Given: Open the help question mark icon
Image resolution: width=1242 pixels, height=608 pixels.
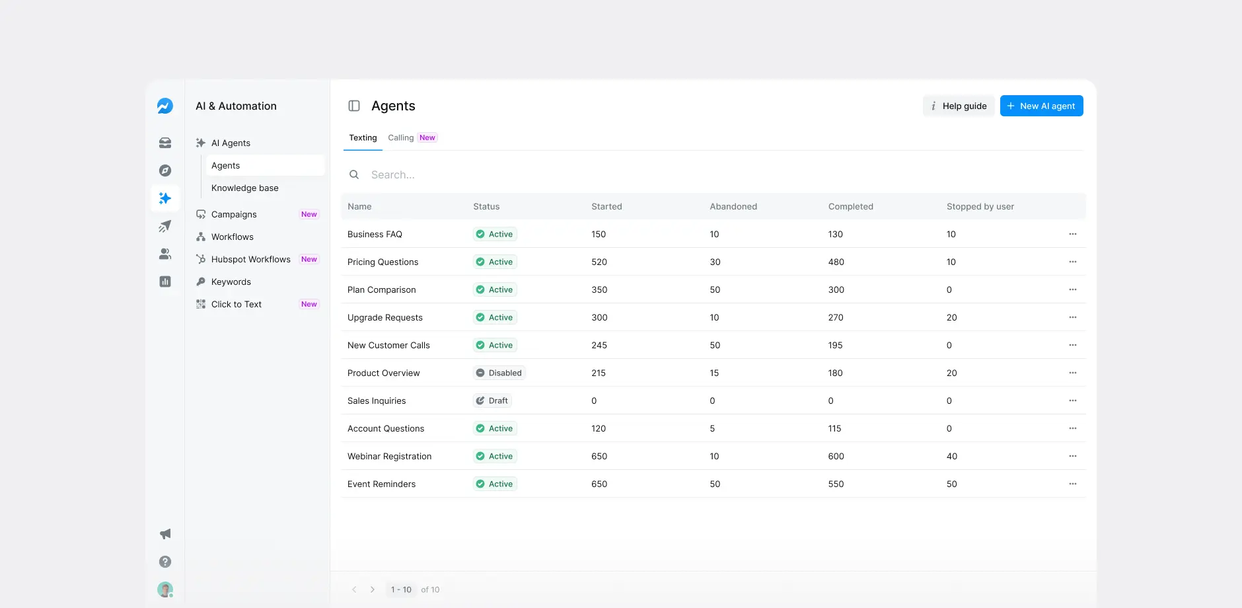Looking at the screenshot, I should click(x=165, y=562).
